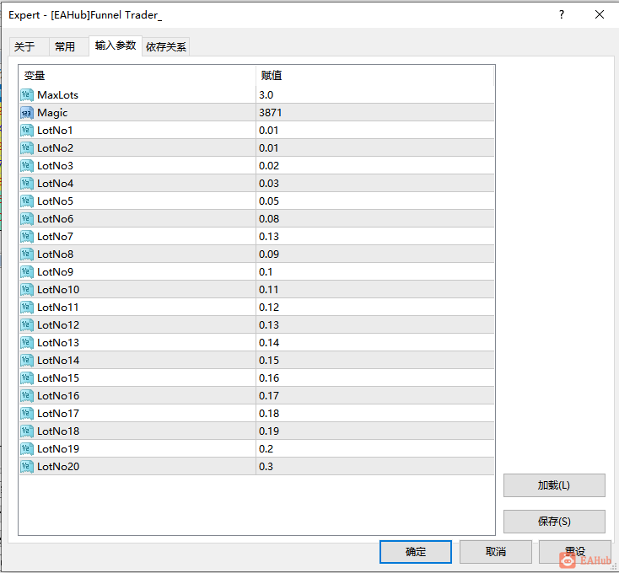Click the 保存(S) button
619x573 pixels.
554,522
